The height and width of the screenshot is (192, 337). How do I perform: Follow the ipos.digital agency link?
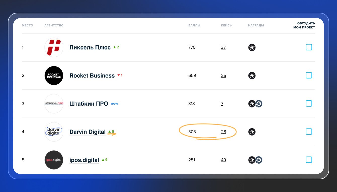84,160
